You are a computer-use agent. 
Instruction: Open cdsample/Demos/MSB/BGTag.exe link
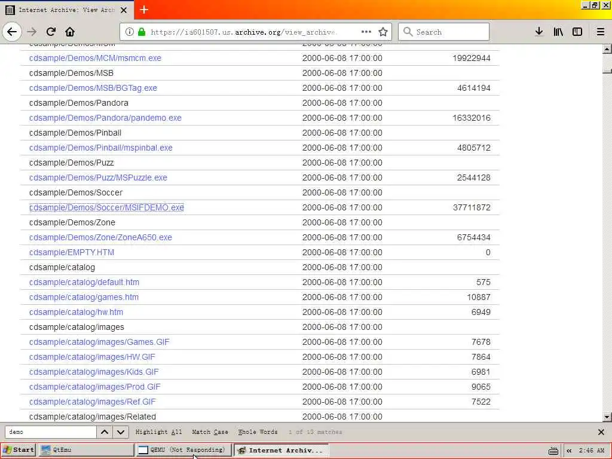(x=93, y=88)
